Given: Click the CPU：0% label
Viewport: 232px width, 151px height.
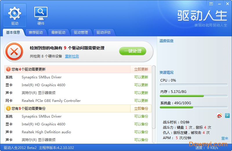Looking at the screenshot, I should 168,80.
